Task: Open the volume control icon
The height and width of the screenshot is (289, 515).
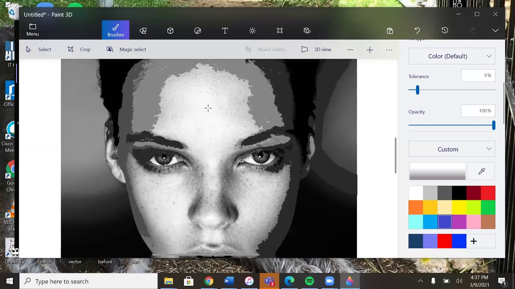Action: (x=459, y=281)
